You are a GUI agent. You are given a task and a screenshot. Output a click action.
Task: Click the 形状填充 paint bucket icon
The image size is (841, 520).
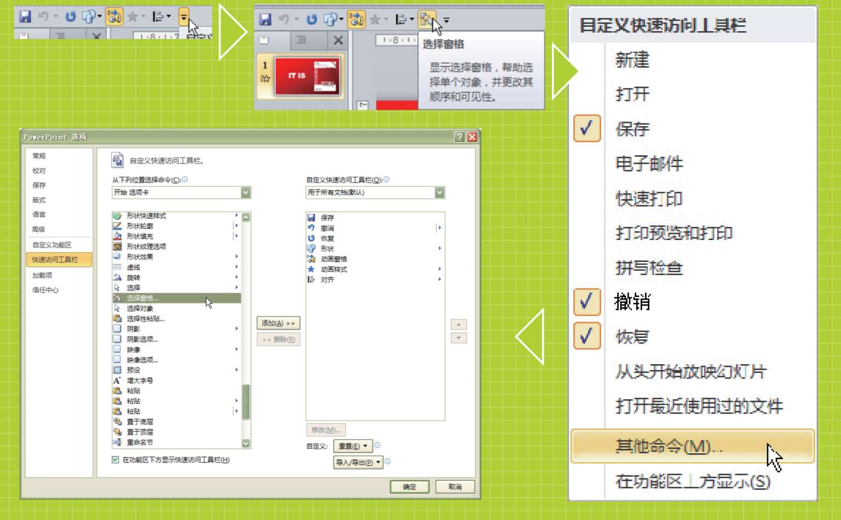tap(117, 236)
